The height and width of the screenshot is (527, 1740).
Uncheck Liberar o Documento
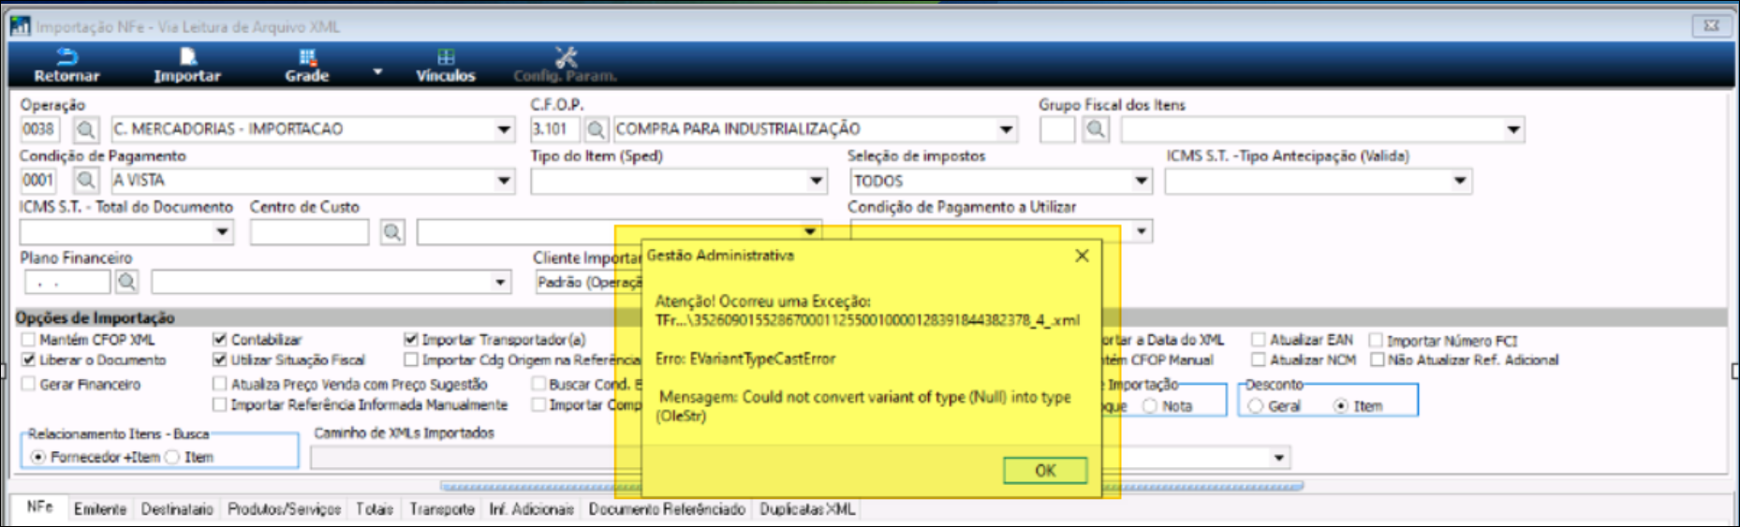pyautogui.click(x=28, y=359)
